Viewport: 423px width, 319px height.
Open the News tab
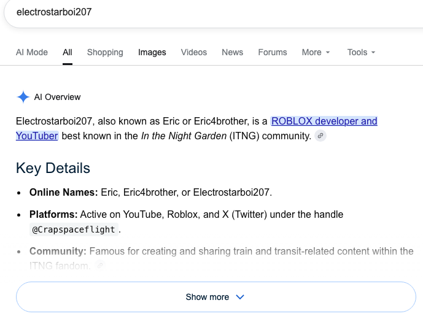click(232, 52)
